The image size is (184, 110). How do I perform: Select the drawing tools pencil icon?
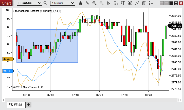coord(87,3)
